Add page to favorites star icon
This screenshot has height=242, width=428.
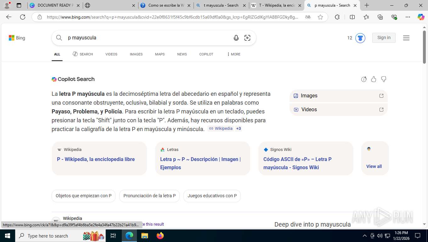tap(320, 17)
